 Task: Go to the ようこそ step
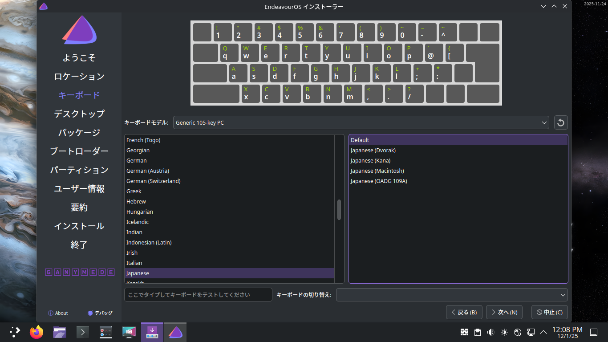pyautogui.click(x=79, y=58)
